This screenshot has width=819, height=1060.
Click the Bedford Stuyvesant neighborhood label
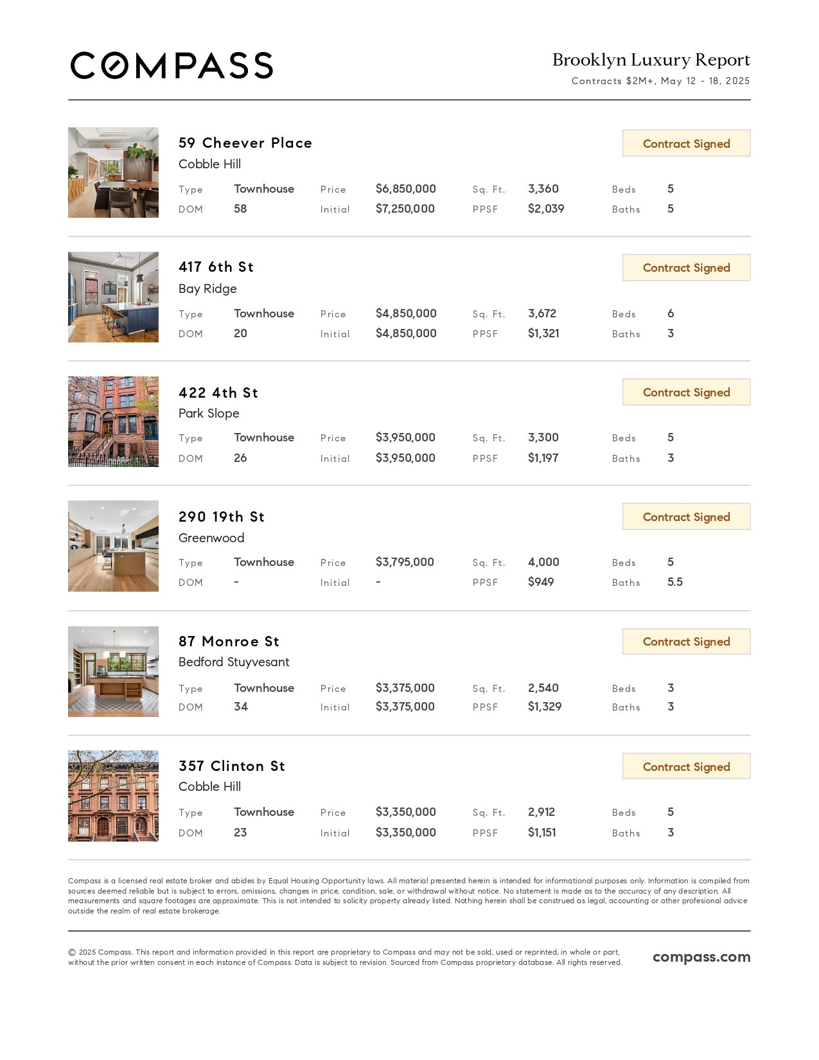pos(234,662)
